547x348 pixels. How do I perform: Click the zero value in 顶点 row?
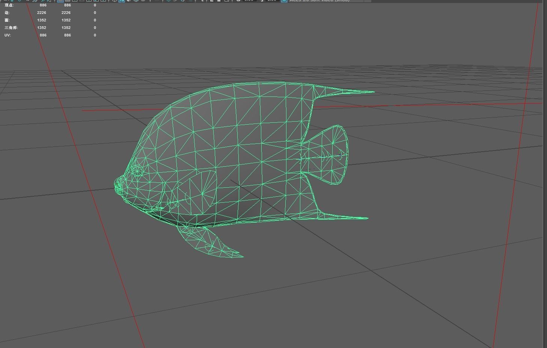[95, 5]
